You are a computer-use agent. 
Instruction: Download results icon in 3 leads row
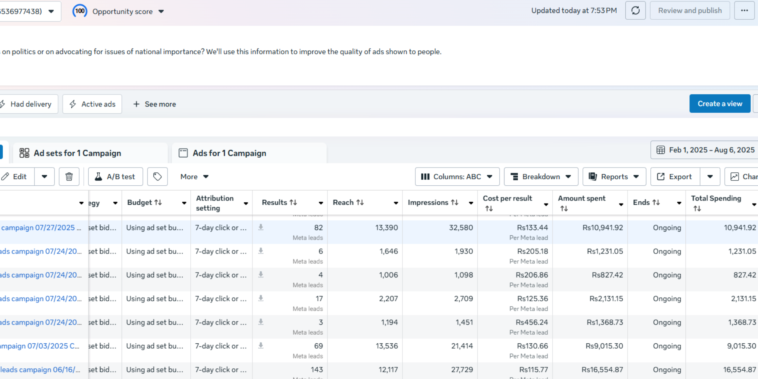click(x=261, y=322)
